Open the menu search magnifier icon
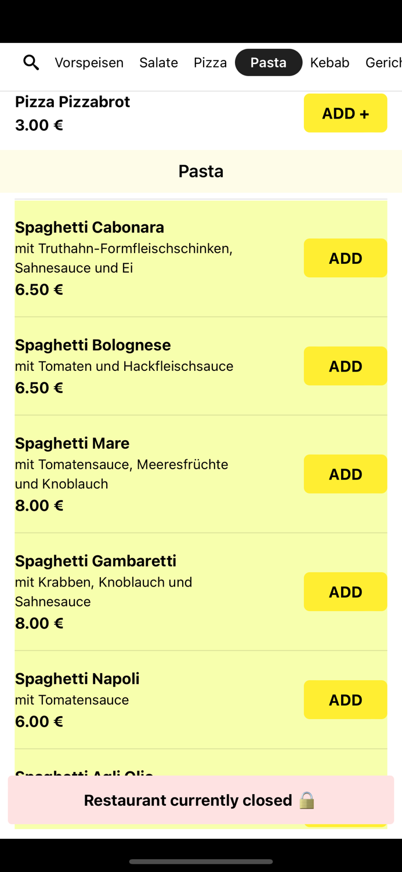 pyautogui.click(x=31, y=62)
